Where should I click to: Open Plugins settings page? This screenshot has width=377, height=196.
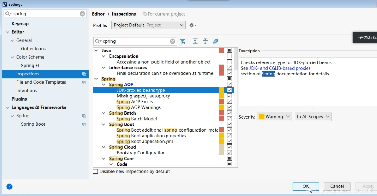pos(19,99)
